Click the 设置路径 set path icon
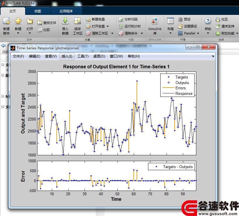Screen dimensions: 239x216 coord(180,26)
